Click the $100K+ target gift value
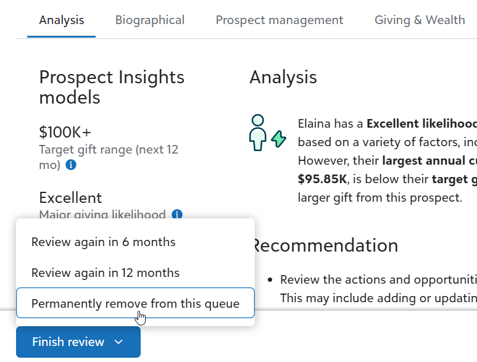 click(65, 132)
